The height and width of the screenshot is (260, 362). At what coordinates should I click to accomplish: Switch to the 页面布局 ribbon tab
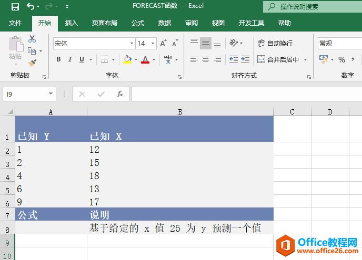pos(104,23)
